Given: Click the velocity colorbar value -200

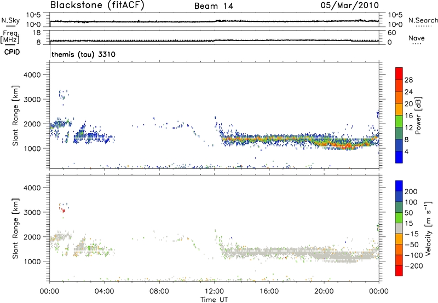Looking at the screenshot, I should [413, 266].
